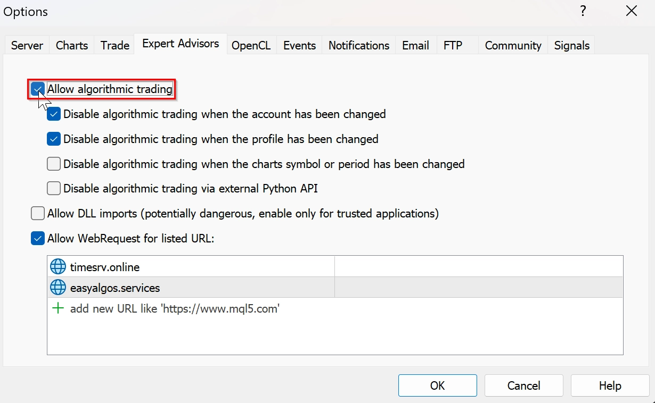
Task: Click the Cancel button
Action: point(523,385)
